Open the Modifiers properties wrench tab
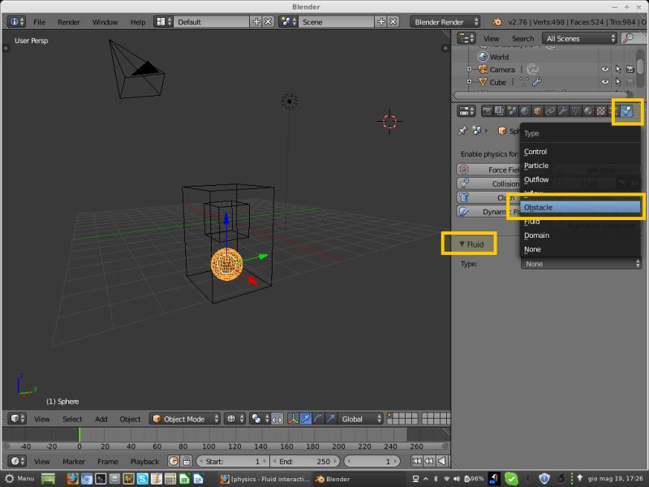The image size is (649, 487). (x=562, y=111)
